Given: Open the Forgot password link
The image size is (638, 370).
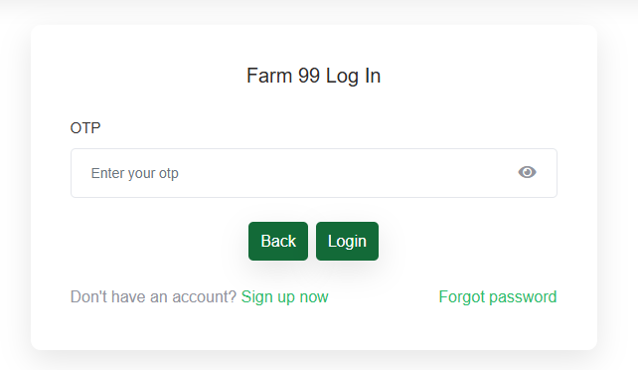Looking at the screenshot, I should [498, 297].
